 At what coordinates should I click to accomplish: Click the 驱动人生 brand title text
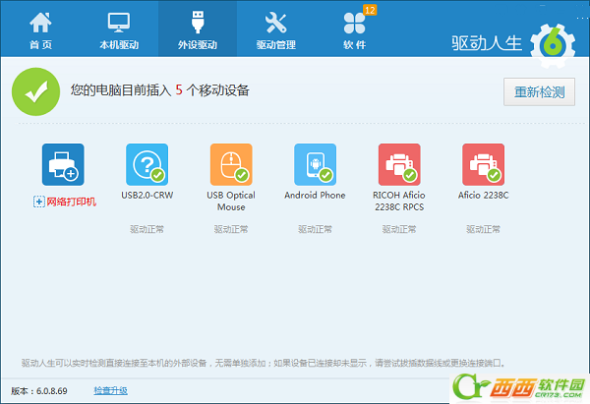click(487, 43)
